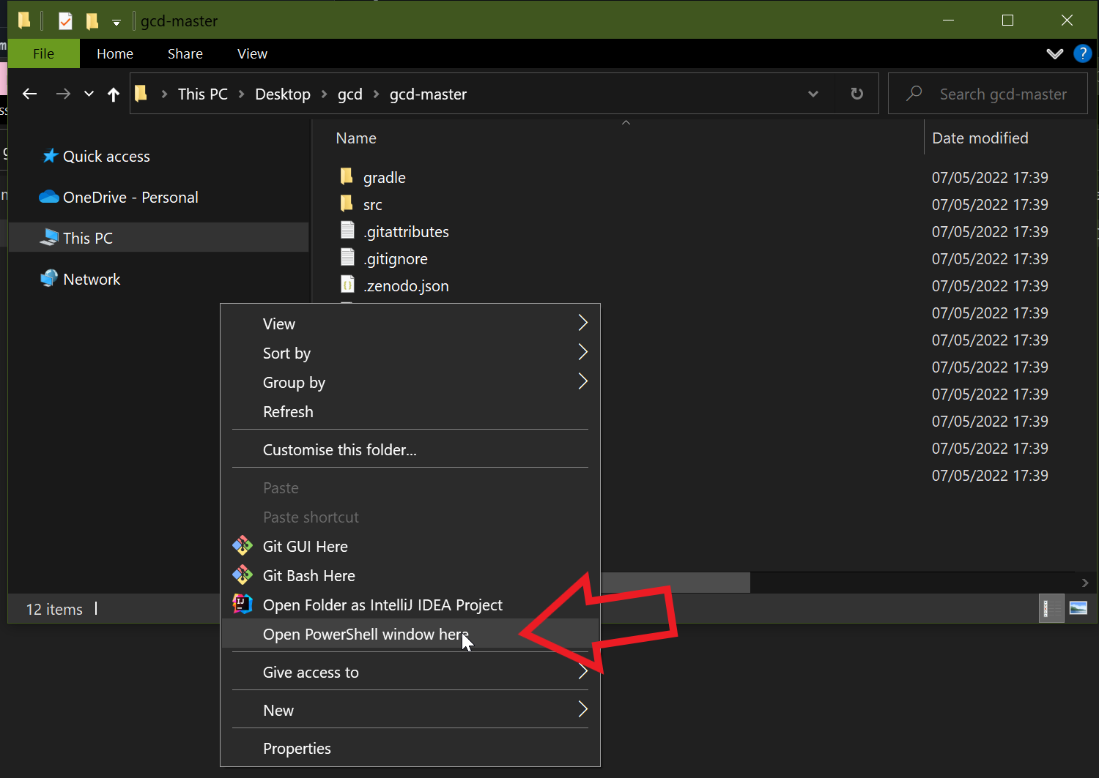
Task: Open recent locations dropdown arrow
Action: [x=89, y=94]
